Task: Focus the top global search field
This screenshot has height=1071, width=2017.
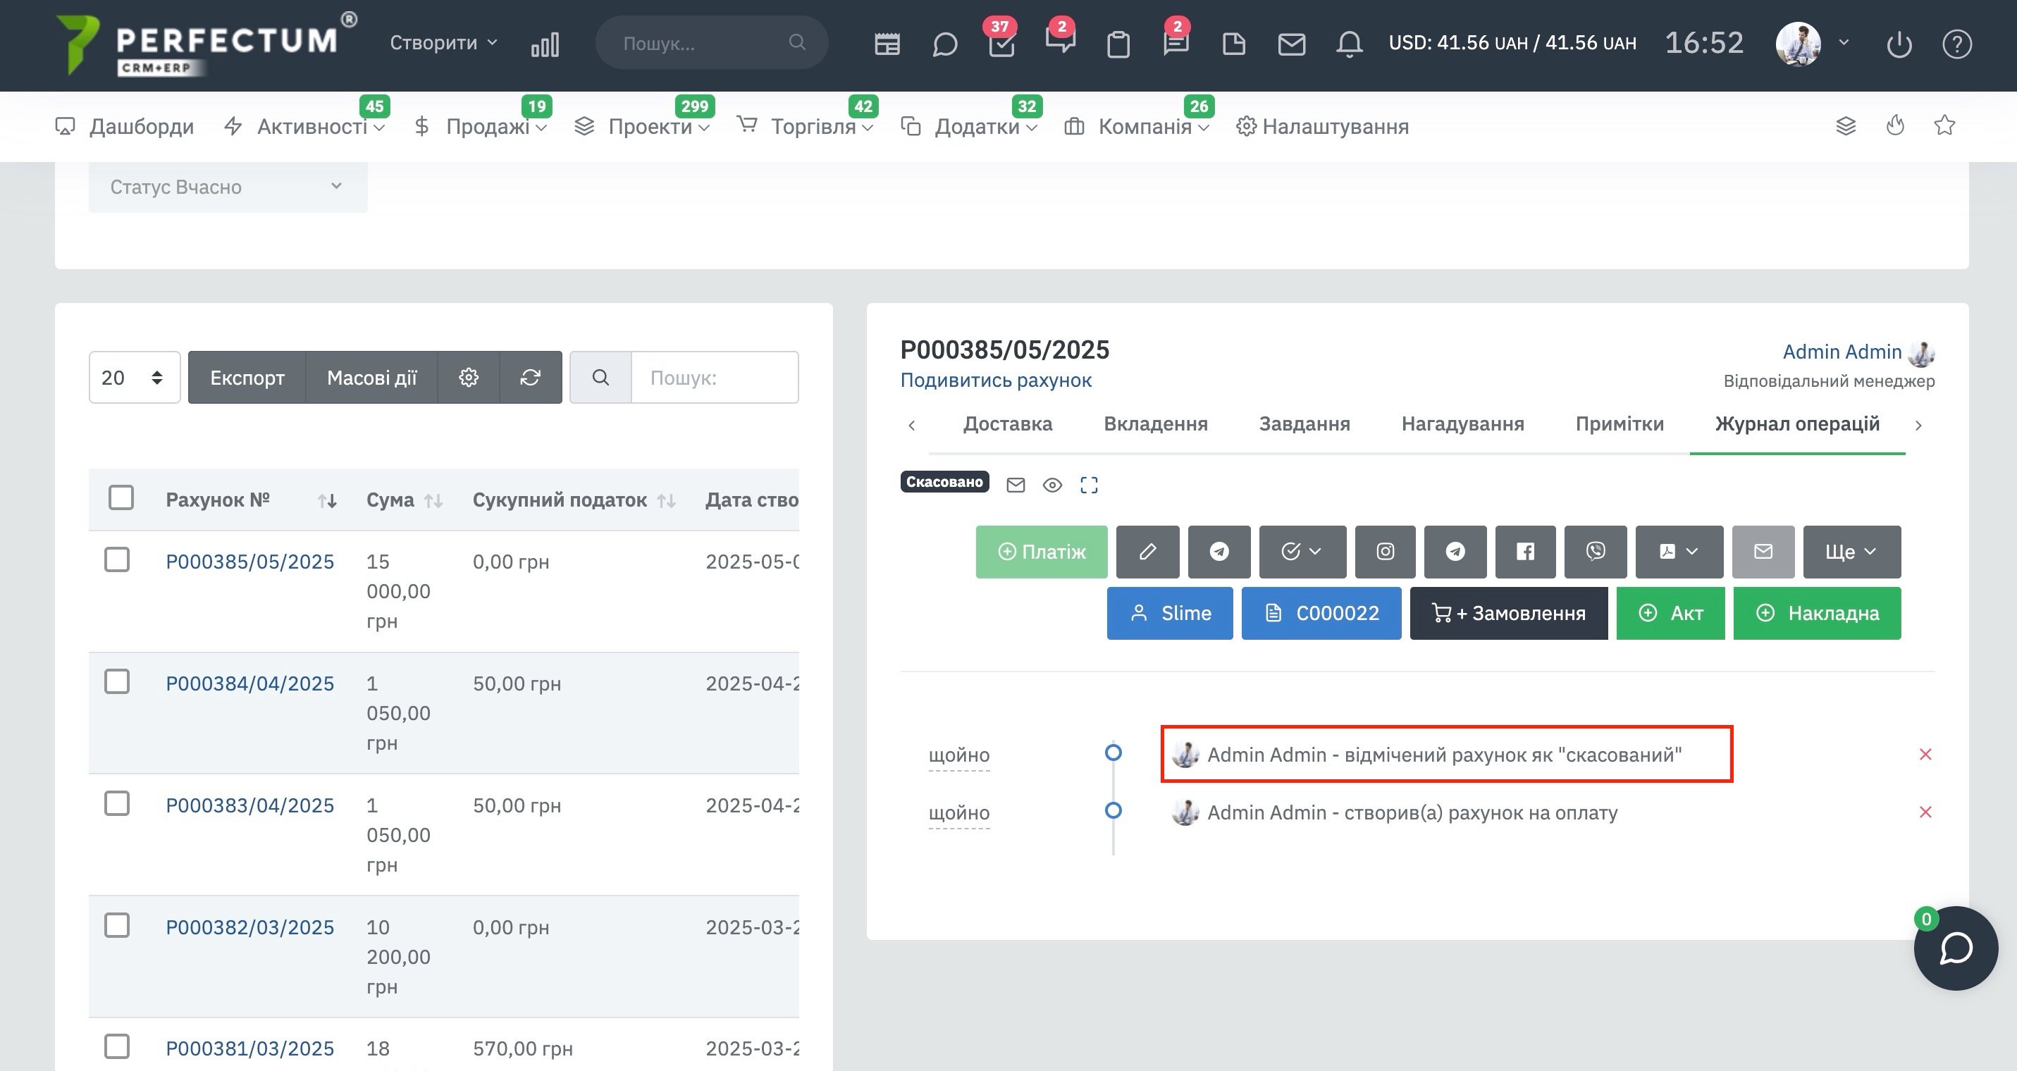Action: pyautogui.click(x=711, y=42)
